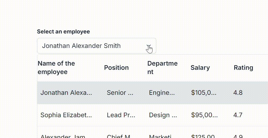The height and width of the screenshot is (138, 268).
Task: Select the $95,00... salary cell
Action: click(x=204, y=115)
